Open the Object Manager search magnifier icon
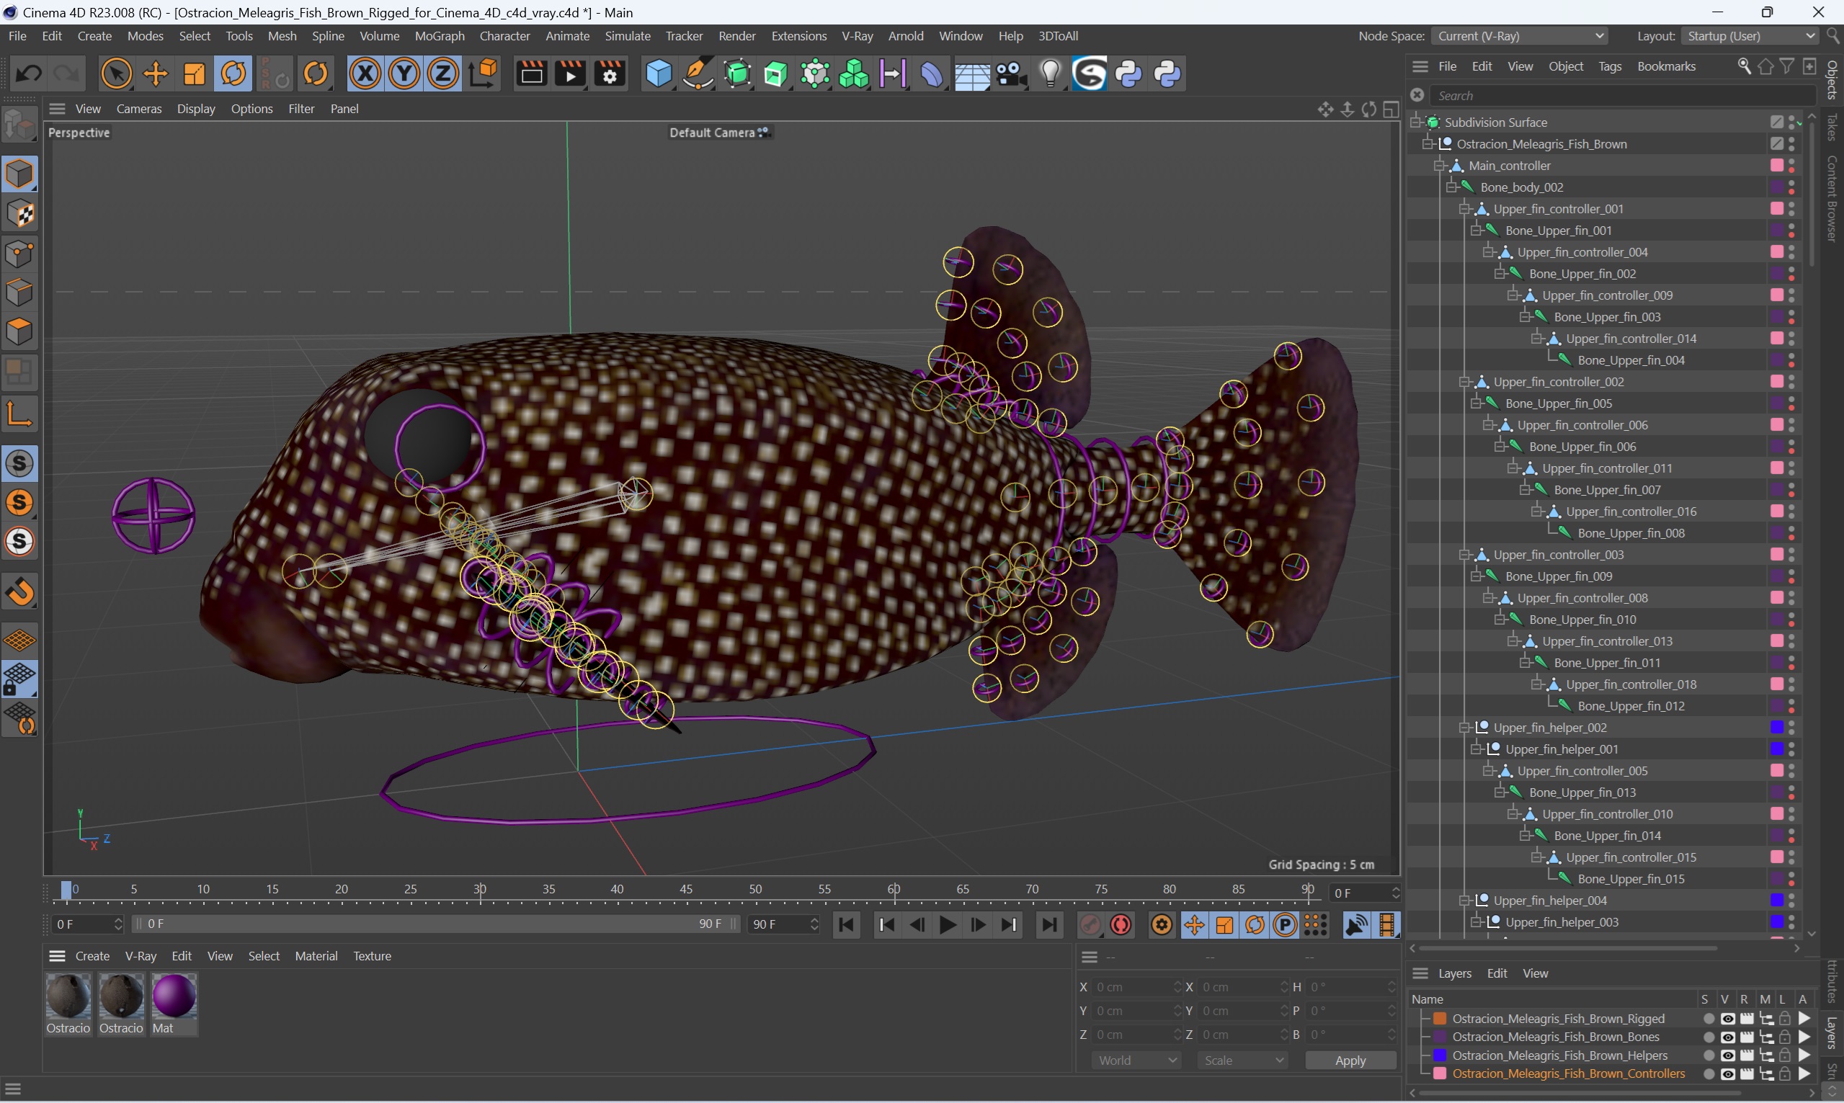The width and height of the screenshot is (1844, 1103). (x=1744, y=66)
